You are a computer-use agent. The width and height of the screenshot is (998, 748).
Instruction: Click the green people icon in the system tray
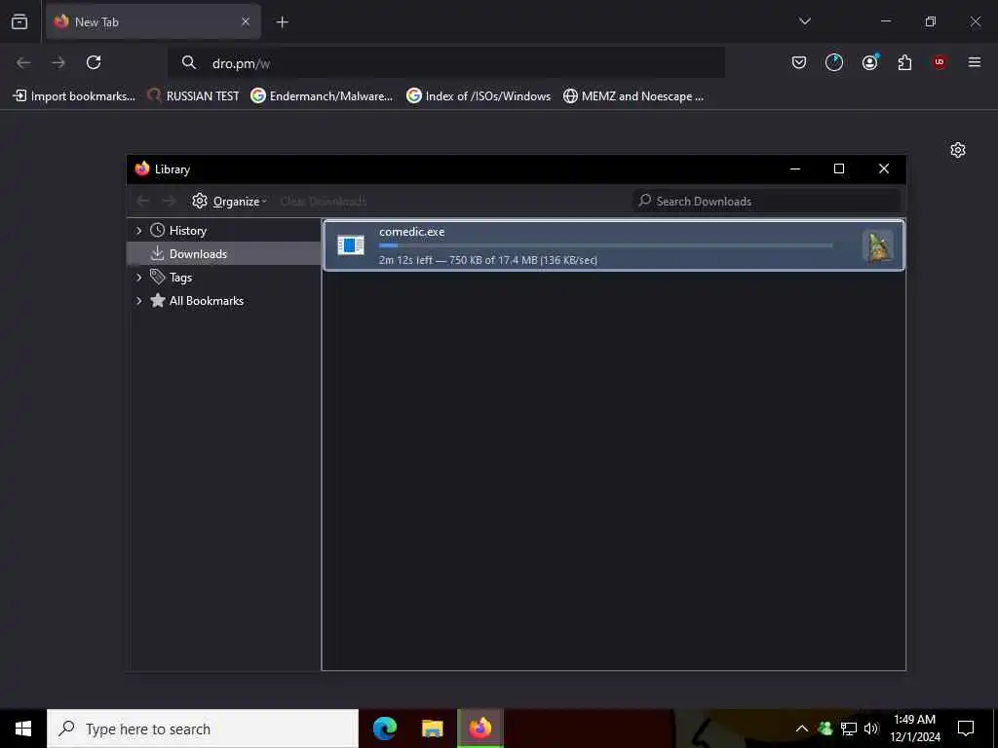(825, 729)
